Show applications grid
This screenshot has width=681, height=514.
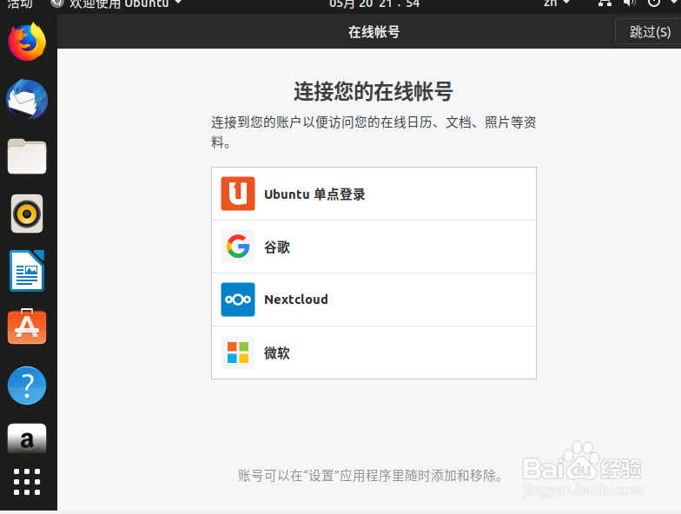pos(27,481)
